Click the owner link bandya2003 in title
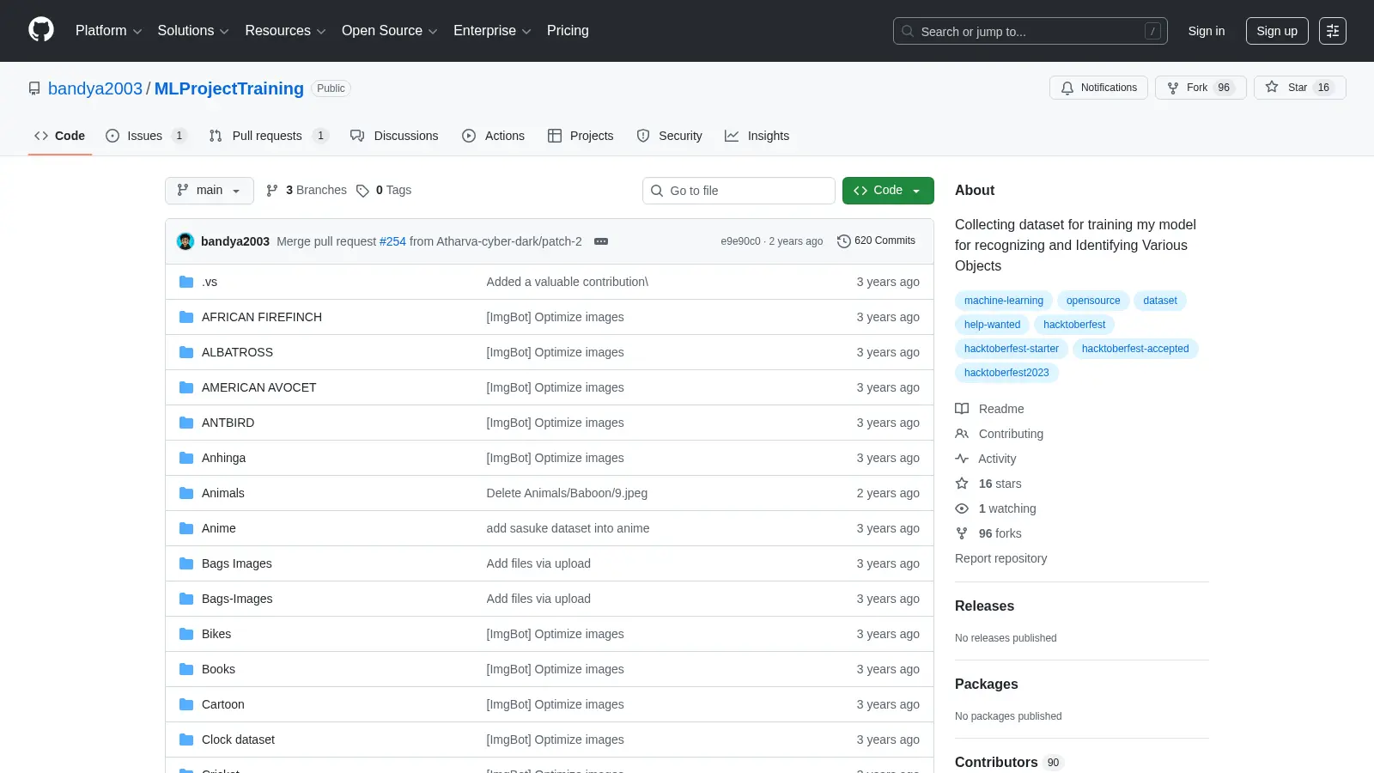1374x773 pixels. pyautogui.click(x=95, y=88)
